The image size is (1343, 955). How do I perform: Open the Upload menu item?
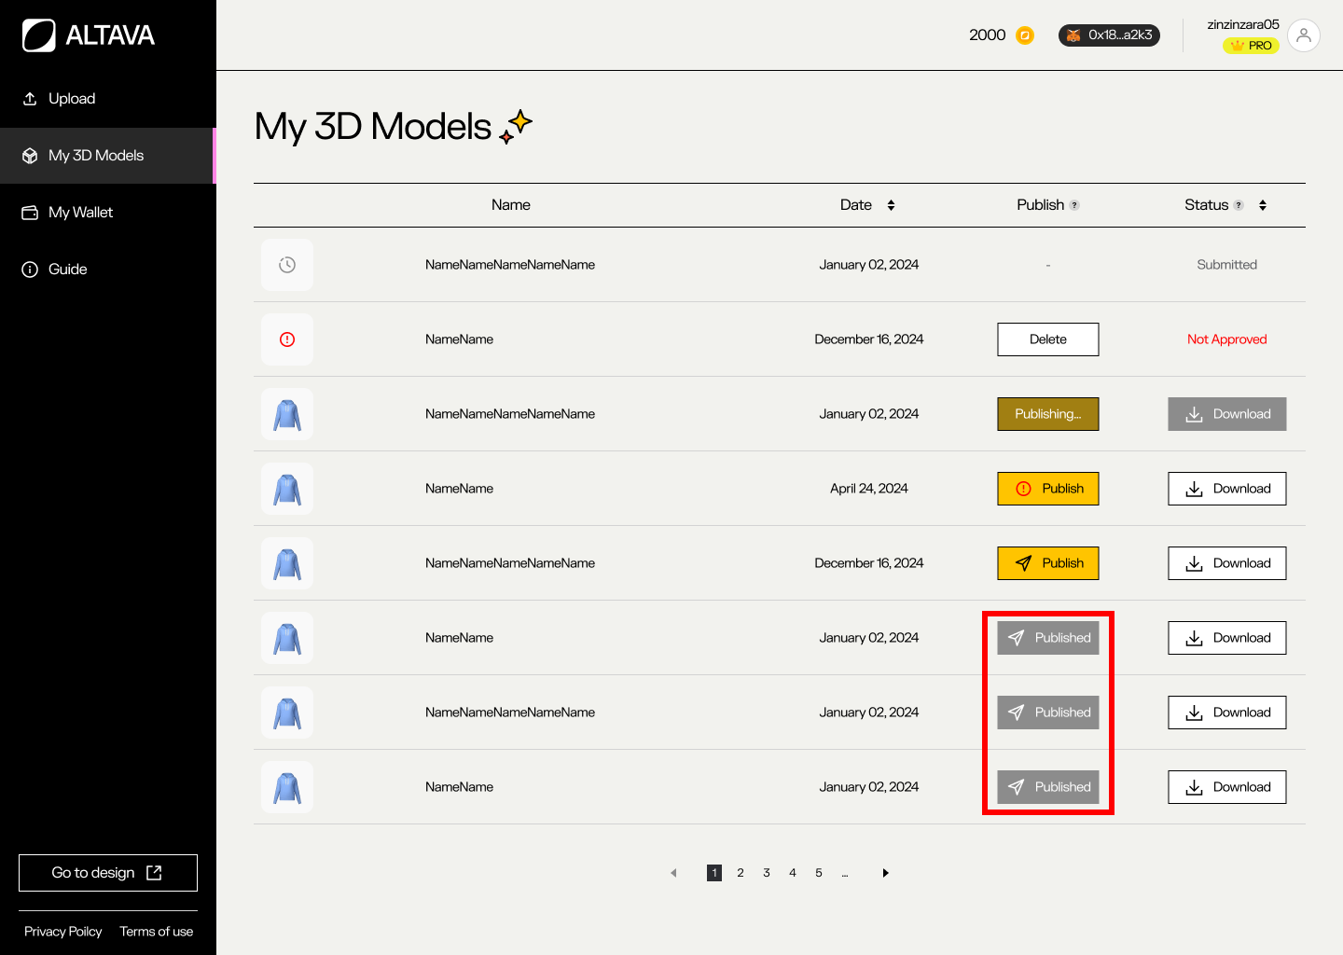pos(72,99)
